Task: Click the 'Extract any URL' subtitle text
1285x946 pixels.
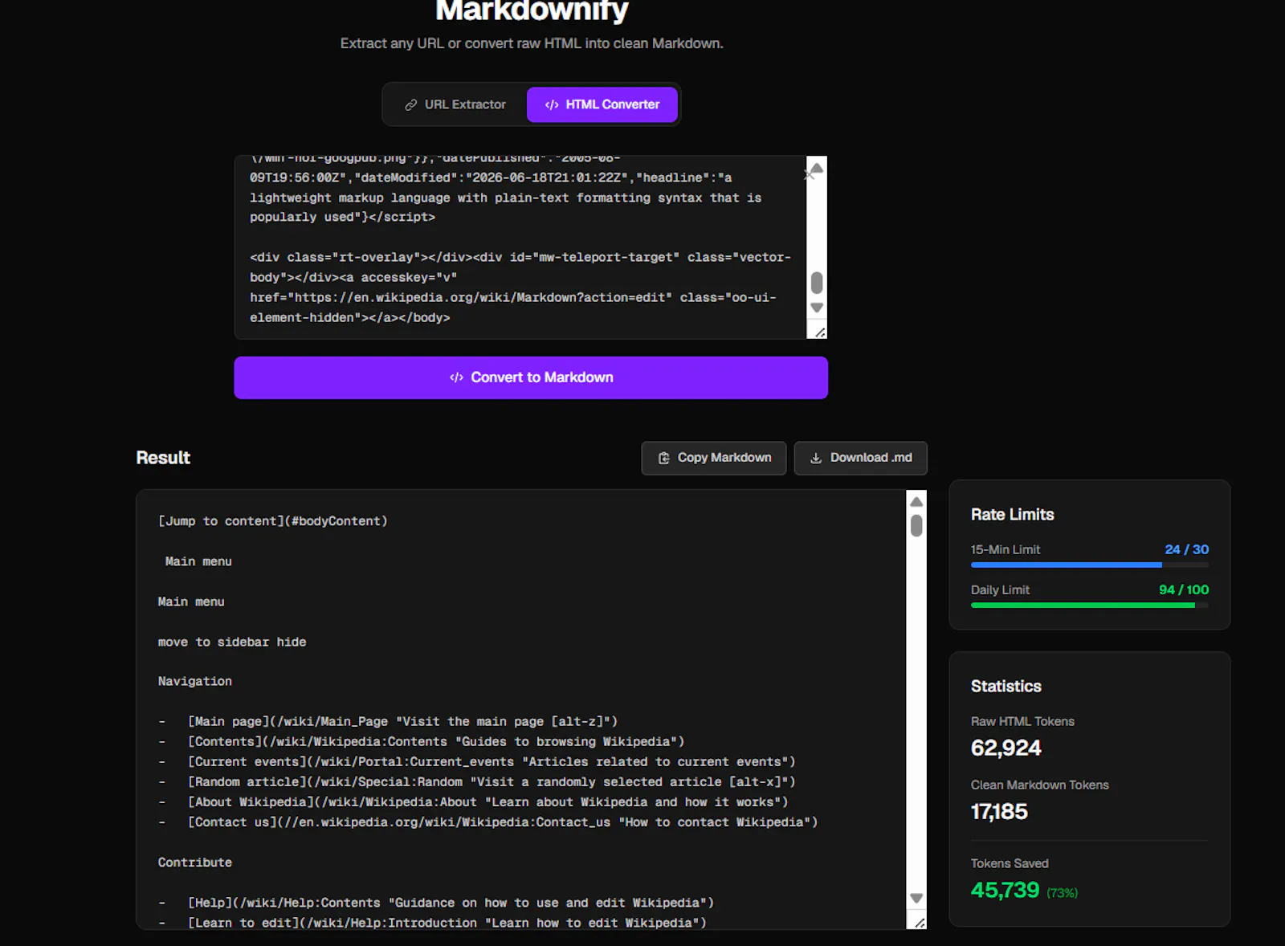Action: (532, 43)
